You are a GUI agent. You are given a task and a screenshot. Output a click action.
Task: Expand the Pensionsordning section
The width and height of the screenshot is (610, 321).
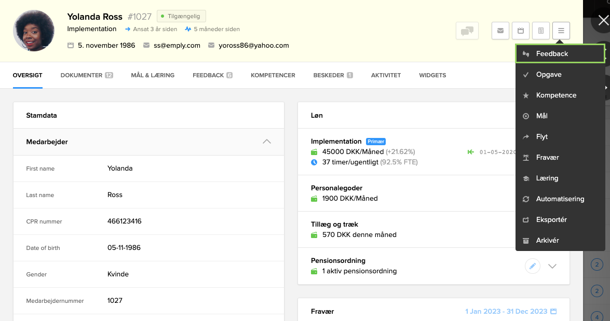[552, 266]
